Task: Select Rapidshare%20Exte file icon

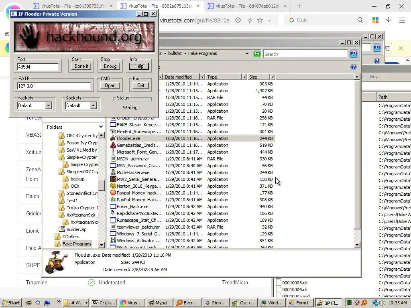Action: tap(113, 213)
